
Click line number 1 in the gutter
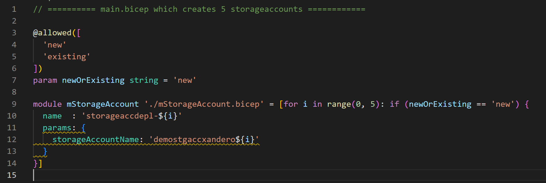(14, 9)
